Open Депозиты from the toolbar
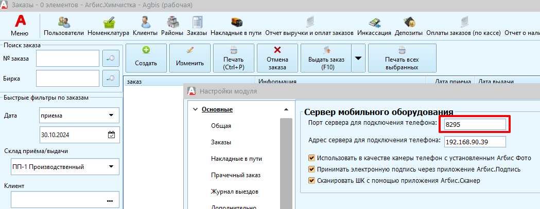Viewport: 540px width, 209px height. point(409,27)
